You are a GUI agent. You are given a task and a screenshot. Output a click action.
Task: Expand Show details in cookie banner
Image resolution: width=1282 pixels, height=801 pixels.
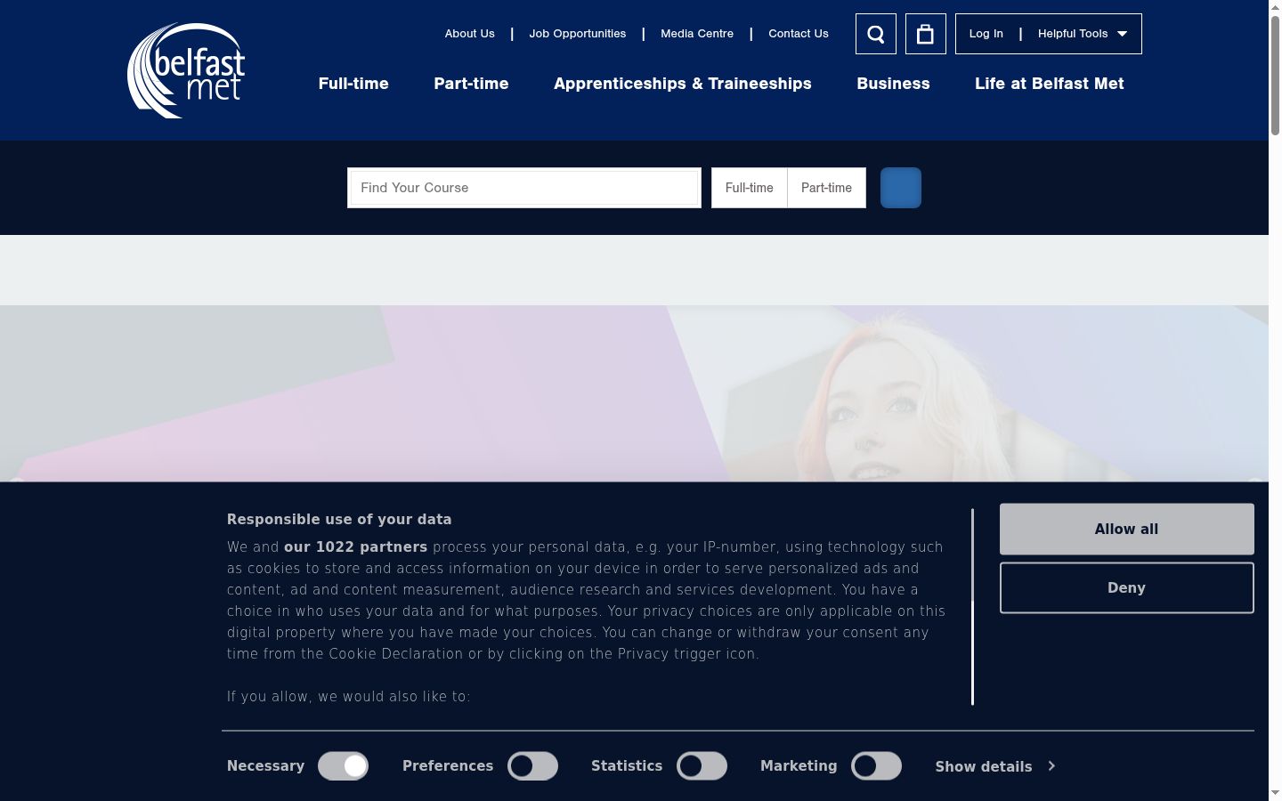[995, 766]
